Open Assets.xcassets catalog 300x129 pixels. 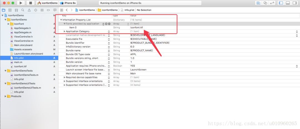click(x=23, y=49)
